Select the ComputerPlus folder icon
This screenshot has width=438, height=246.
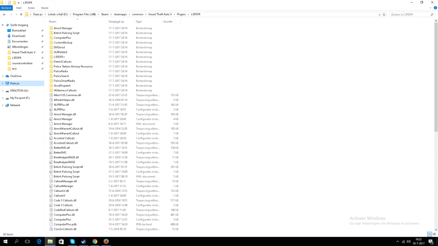tap(51, 38)
